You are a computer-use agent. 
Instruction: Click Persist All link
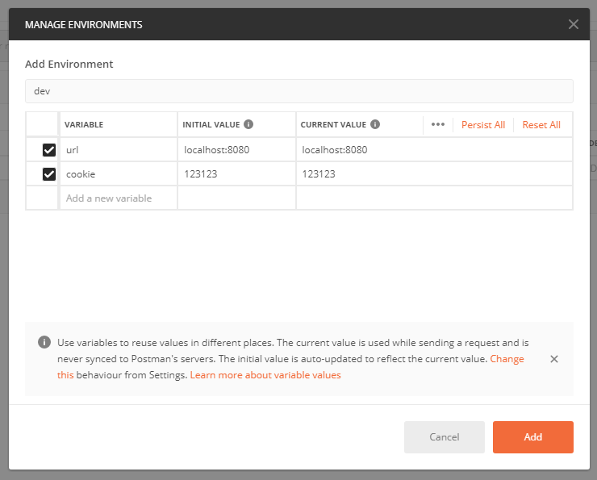point(483,125)
